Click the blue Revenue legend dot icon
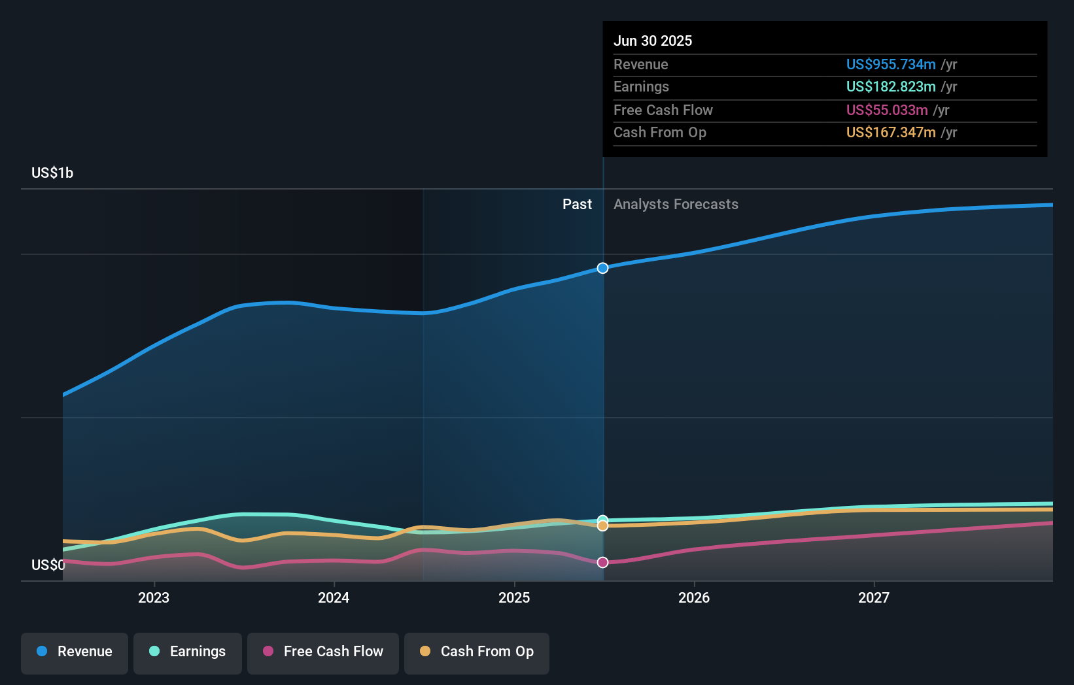Viewport: 1074px width, 685px height. tap(43, 652)
